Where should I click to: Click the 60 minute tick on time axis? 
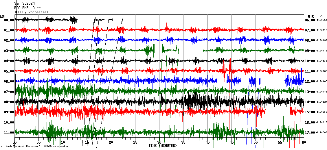pyautogui.click(x=304, y=142)
